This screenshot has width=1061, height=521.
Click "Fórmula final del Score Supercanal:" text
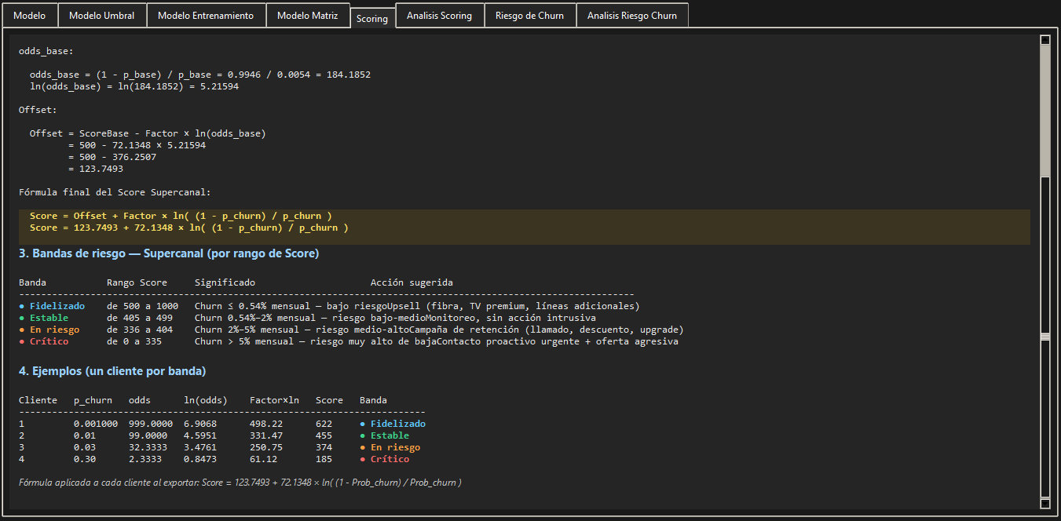pyautogui.click(x=115, y=192)
